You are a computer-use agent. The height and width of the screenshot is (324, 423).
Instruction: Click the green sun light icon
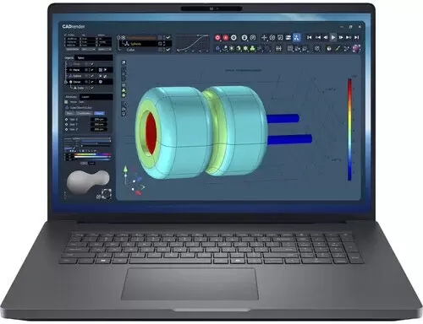(232, 48)
